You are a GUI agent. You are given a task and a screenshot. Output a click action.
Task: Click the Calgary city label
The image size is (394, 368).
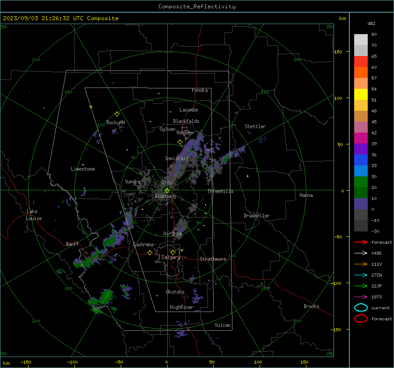coord(171,257)
